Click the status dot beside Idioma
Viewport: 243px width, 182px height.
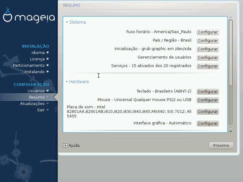[x=48, y=52]
